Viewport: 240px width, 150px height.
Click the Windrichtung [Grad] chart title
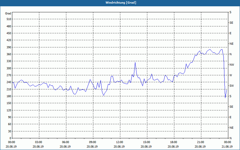coord(121,3)
